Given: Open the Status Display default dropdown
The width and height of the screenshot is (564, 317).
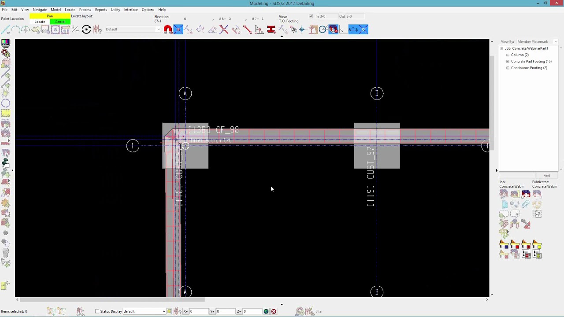Looking at the screenshot, I should [145, 311].
